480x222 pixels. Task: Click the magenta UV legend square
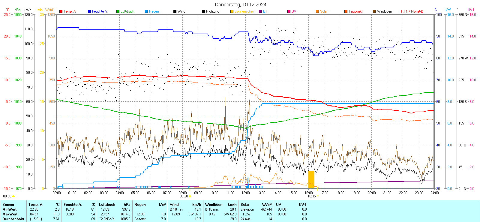click(289, 11)
